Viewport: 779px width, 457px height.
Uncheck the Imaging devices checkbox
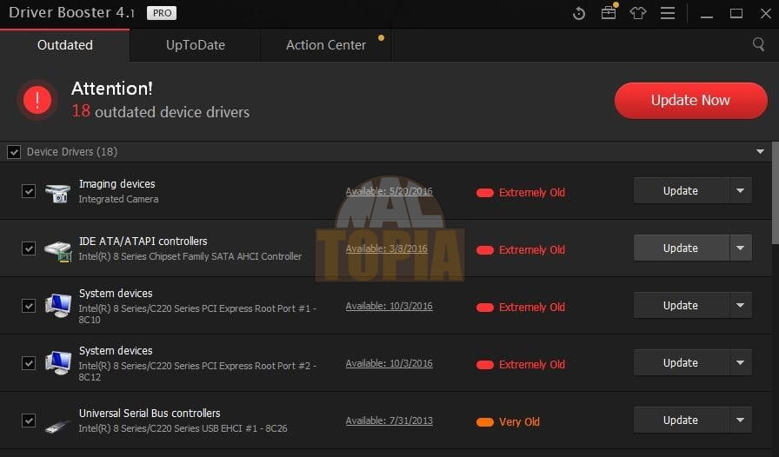coord(29,191)
